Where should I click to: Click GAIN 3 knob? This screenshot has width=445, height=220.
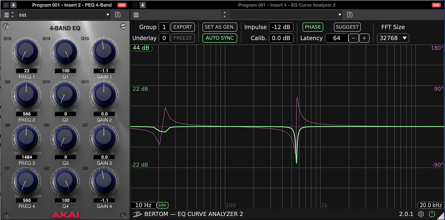pos(104,138)
